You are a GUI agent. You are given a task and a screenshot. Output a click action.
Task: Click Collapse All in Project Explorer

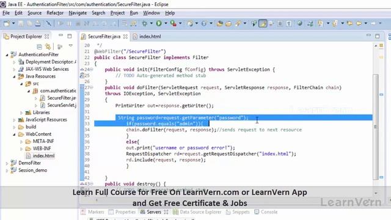click(x=39, y=46)
